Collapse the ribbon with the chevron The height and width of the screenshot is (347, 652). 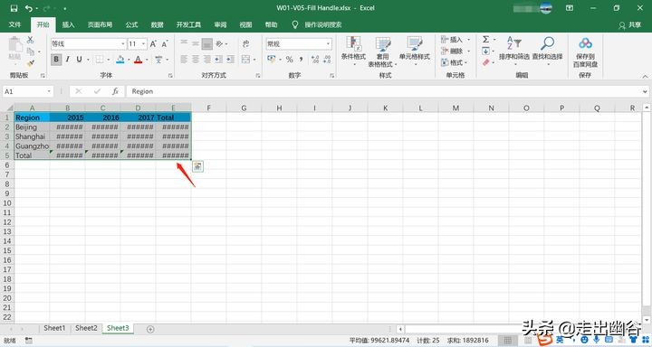point(645,77)
